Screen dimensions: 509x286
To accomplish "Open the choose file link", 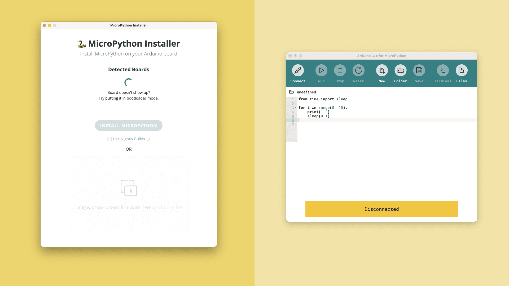I will click(x=170, y=207).
